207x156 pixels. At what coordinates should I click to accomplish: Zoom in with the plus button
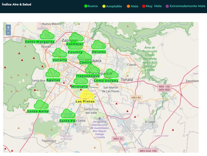click(8, 27)
